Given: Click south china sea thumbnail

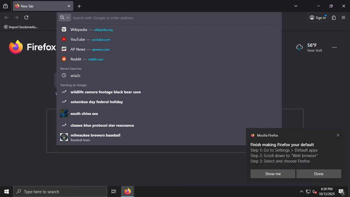Looking at the screenshot, I should (64, 114).
